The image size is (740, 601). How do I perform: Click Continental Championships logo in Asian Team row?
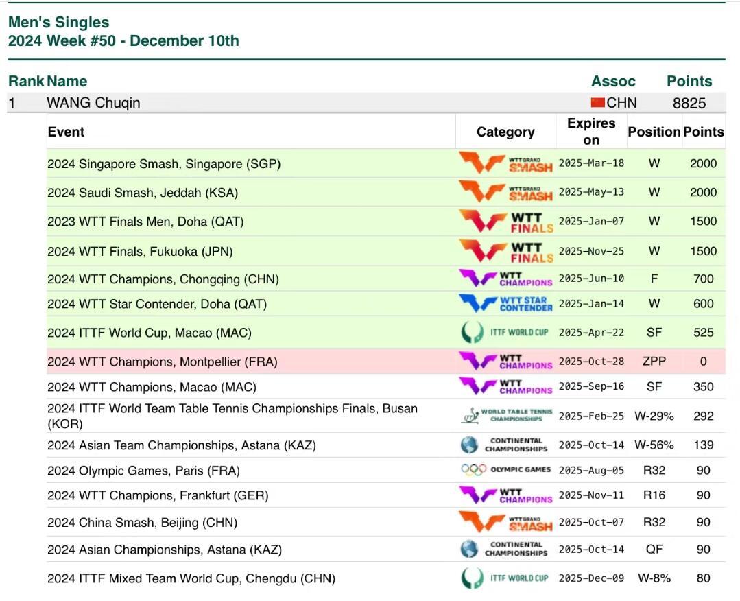pos(505,445)
